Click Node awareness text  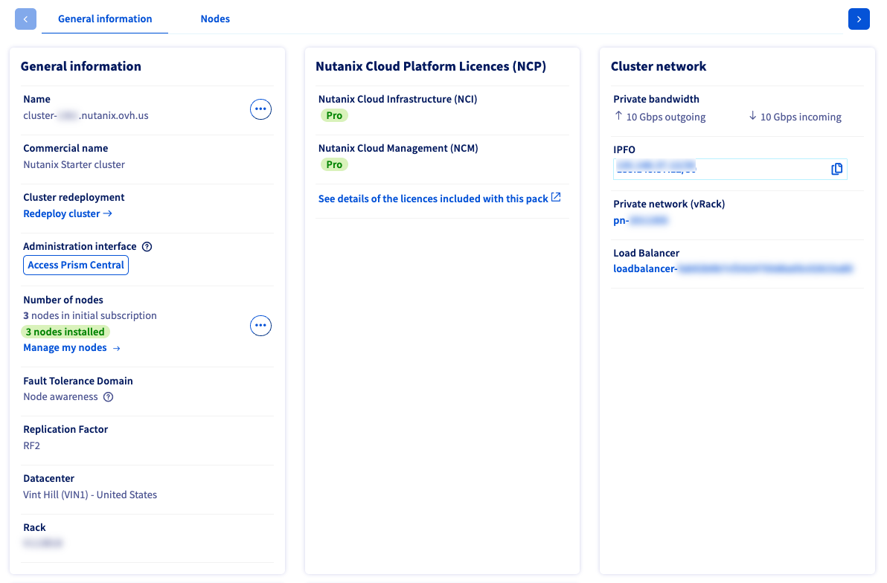tap(60, 397)
